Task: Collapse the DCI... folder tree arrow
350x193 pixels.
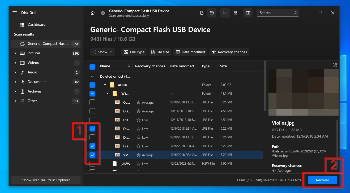Action: [x=108, y=94]
